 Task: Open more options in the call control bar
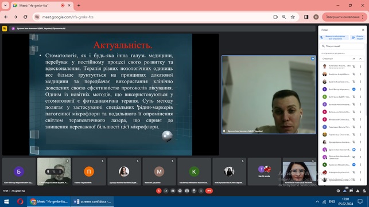coord(201,191)
